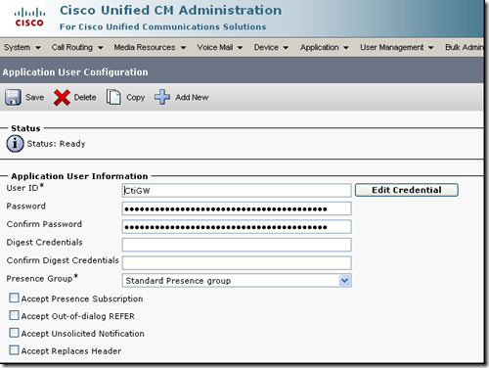489x368 pixels.
Task: Expand the Call Routing menu
Action: point(77,47)
